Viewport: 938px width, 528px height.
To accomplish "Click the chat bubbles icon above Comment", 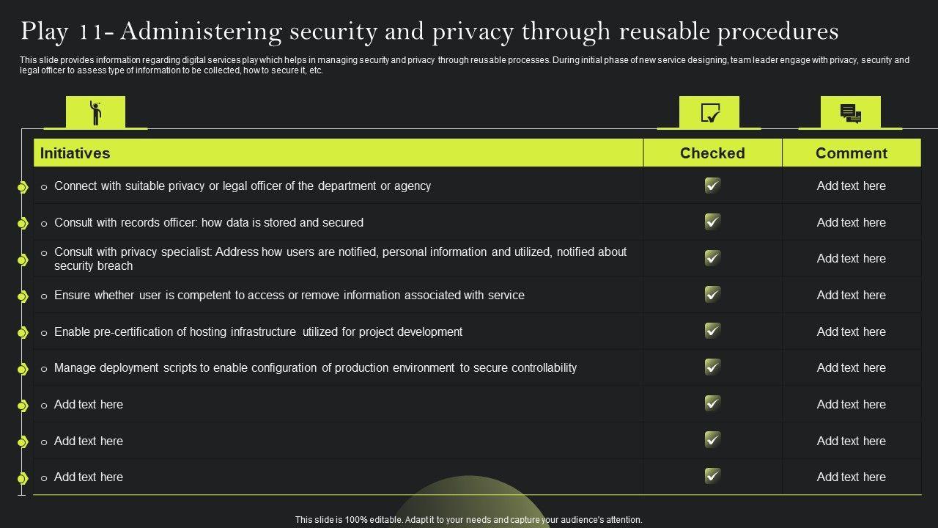I will pyautogui.click(x=850, y=113).
